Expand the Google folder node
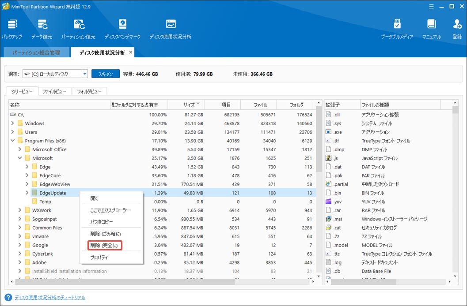467x306 pixels. coord(19,245)
